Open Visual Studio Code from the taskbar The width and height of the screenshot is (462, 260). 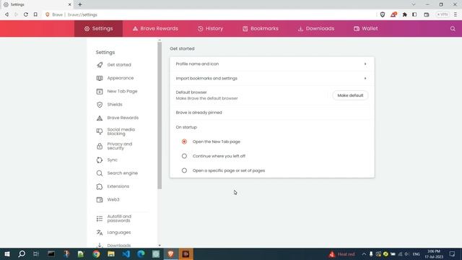point(126,254)
